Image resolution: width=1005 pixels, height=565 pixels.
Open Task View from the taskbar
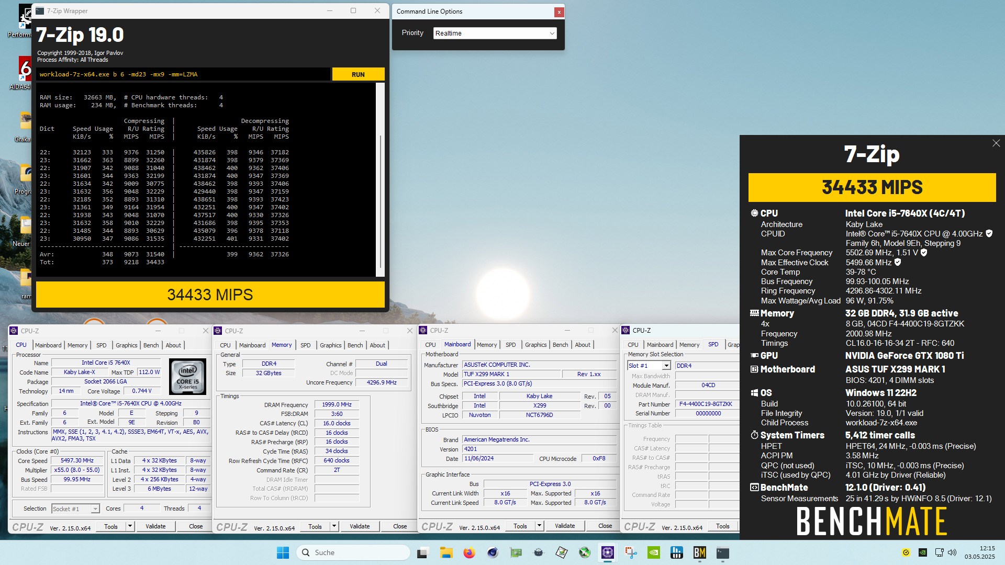423,552
